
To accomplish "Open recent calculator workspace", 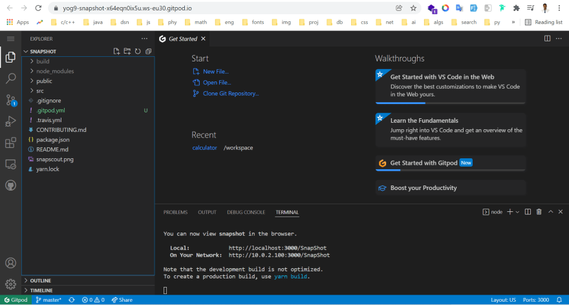I will click(x=204, y=147).
